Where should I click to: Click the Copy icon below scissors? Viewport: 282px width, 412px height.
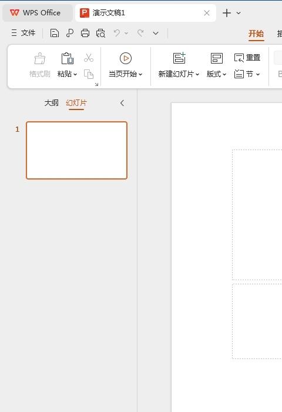click(x=89, y=74)
